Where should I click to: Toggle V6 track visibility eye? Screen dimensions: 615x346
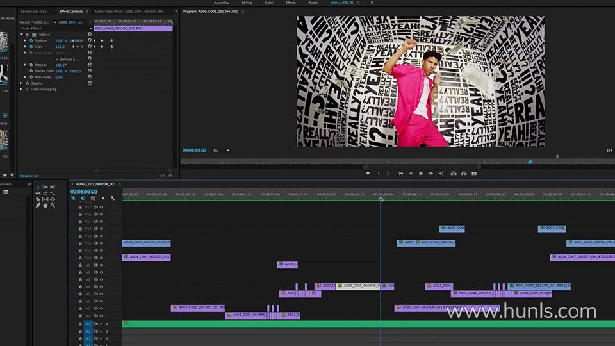[x=101, y=287]
